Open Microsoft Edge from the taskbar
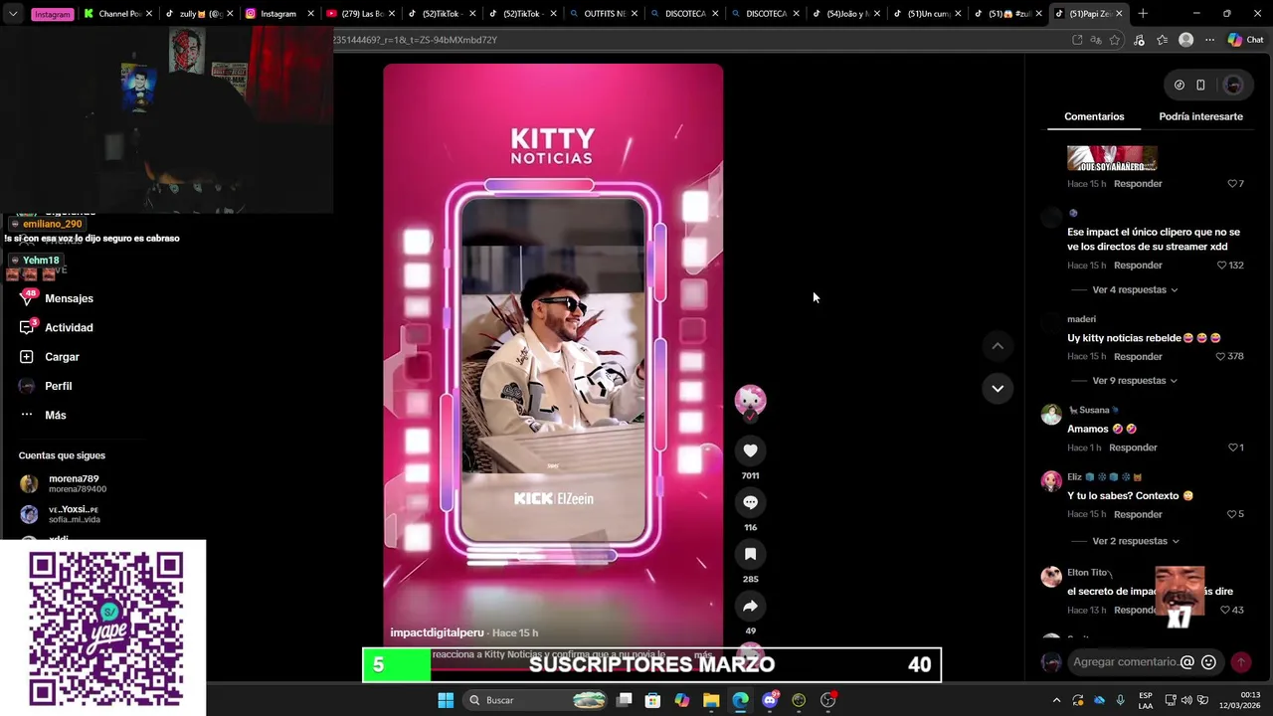 coord(740,700)
